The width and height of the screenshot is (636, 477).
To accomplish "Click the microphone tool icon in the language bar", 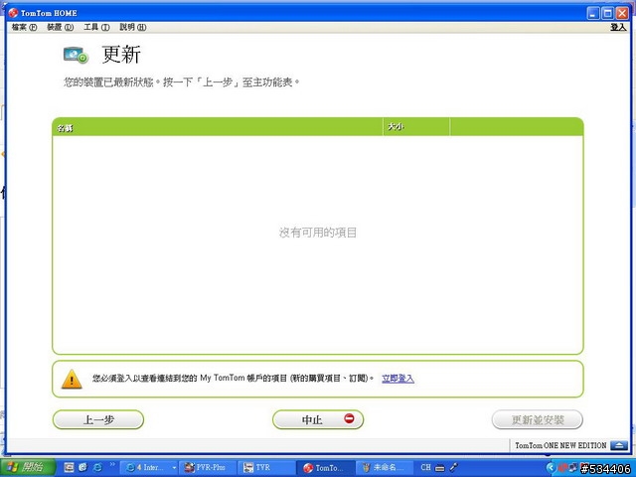I will click(x=453, y=467).
